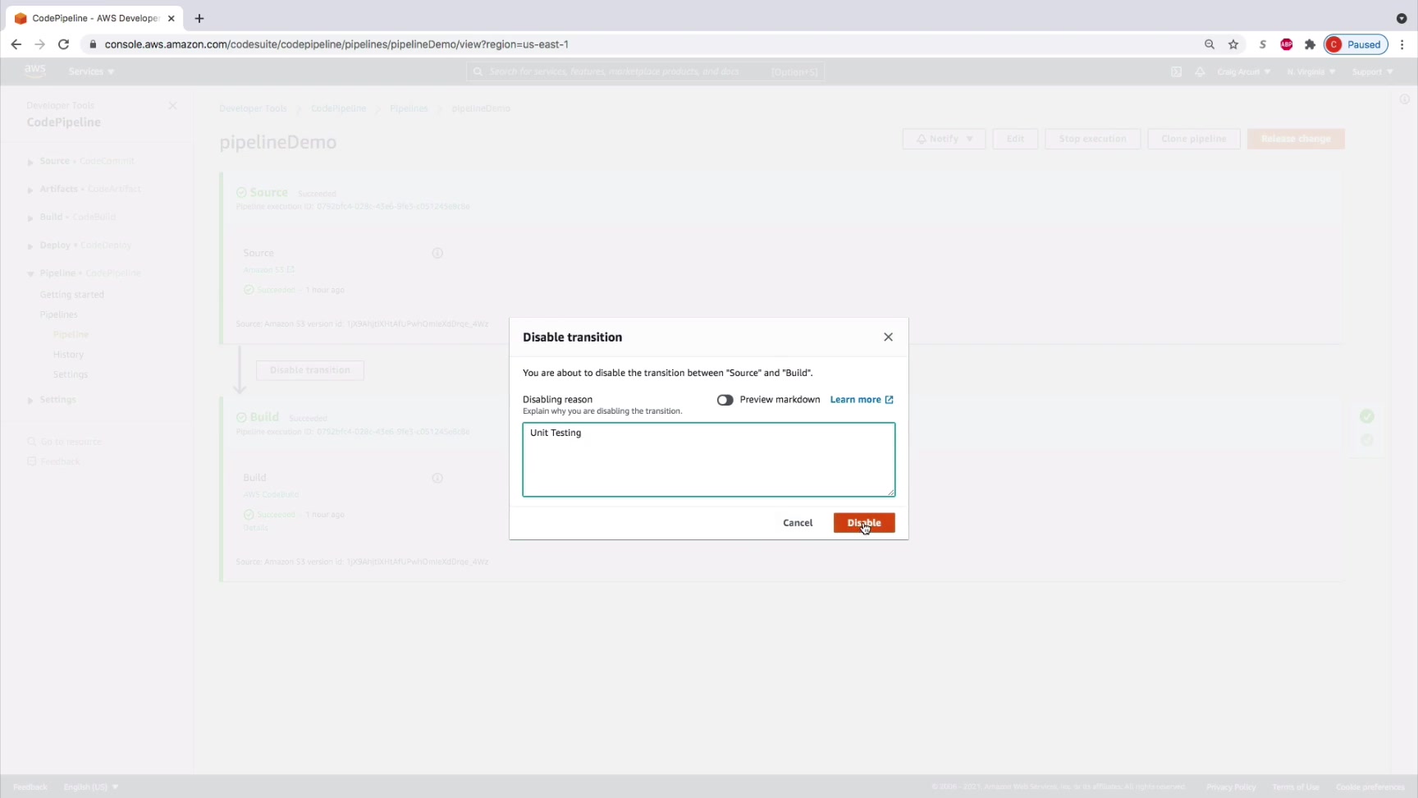This screenshot has width=1418, height=798.
Task: Click the S extension icon in toolbar
Action: coord(1263,44)
